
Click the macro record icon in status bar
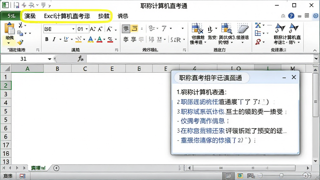coord(22,176)
